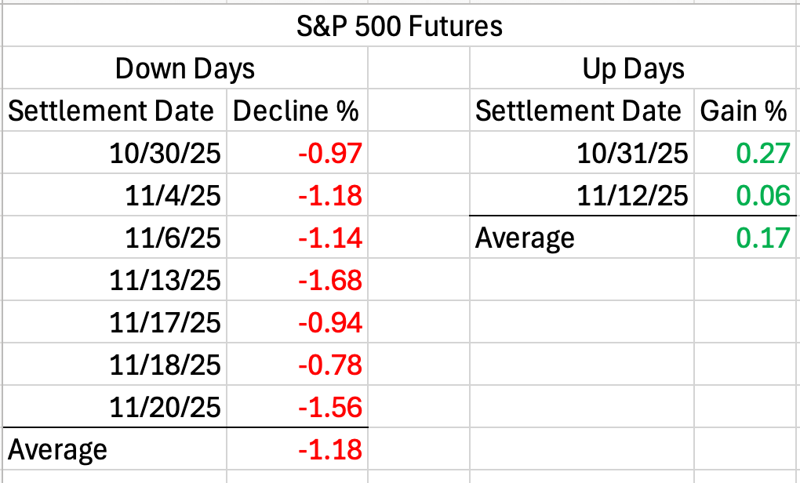Click the 11/12/25 up day date

[x=633, y=195]
